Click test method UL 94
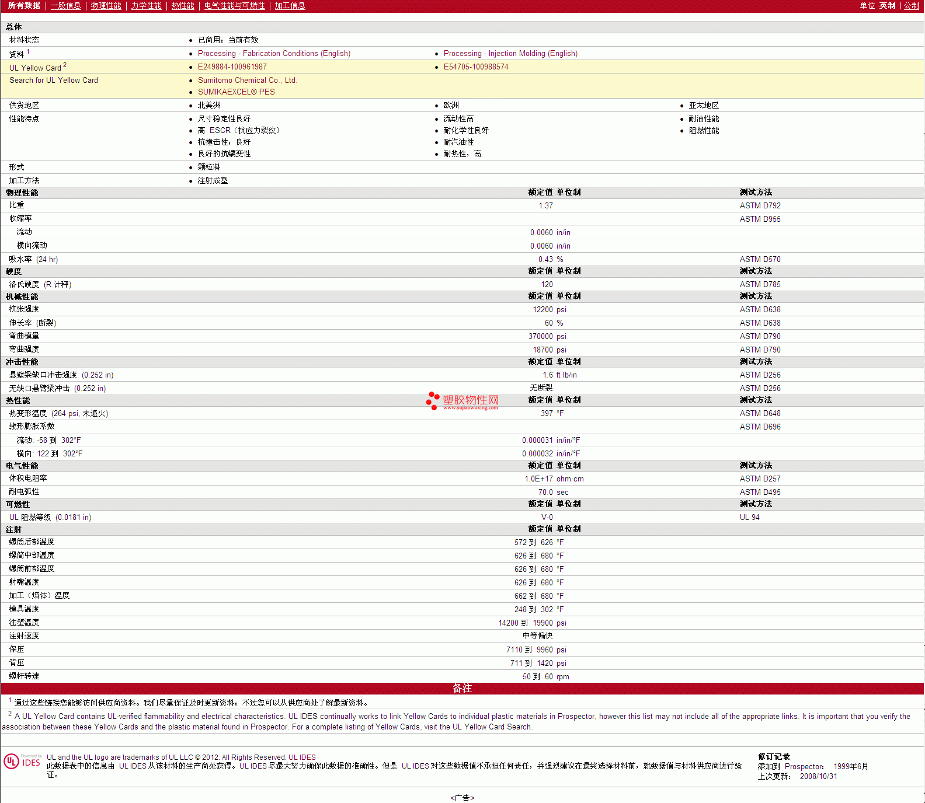The image size is (925, 803). (749, 517)
